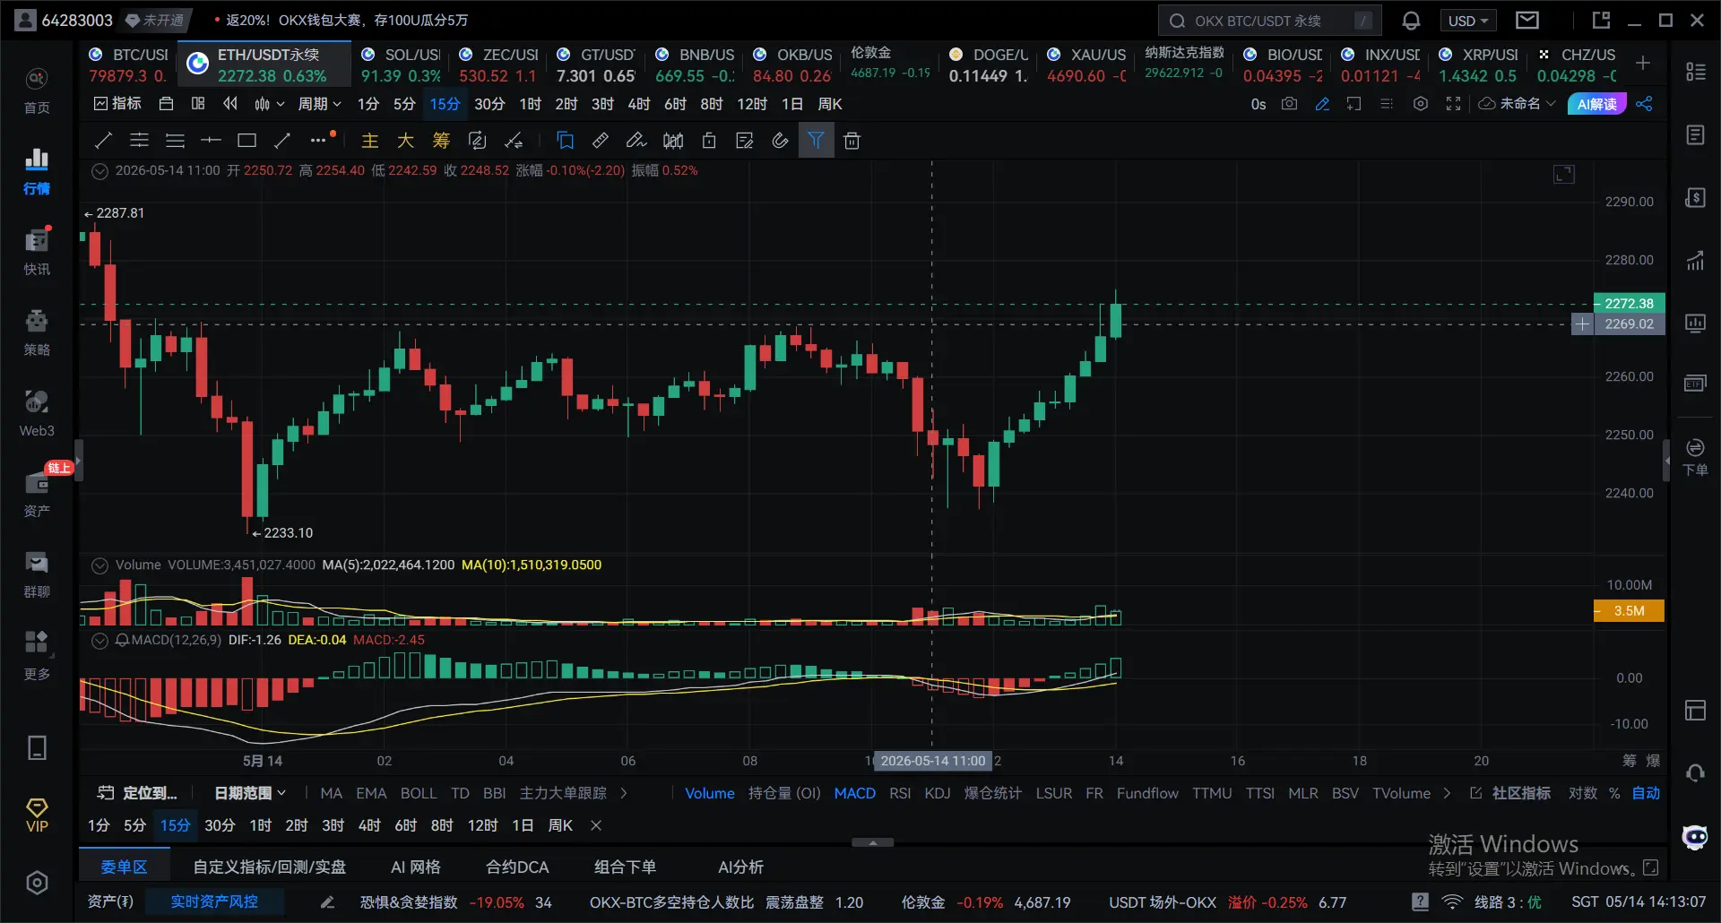The height and width of the screenshot is (923, 1721).
Task: Open 策略 strategy in left sidebar
Action: [x=37, y=332]
